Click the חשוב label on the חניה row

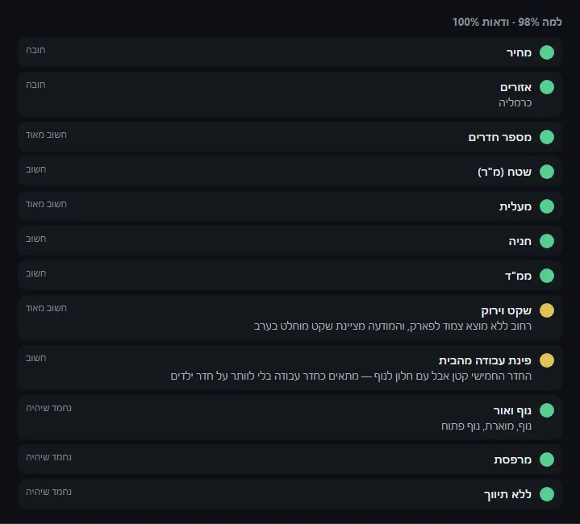point(35,239)
